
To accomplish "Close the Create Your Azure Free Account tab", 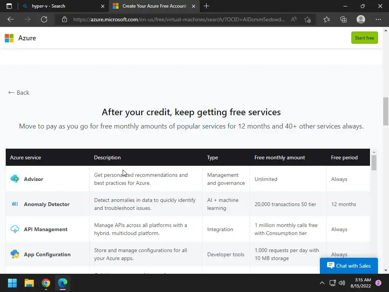I will click(x=193, y=6).
